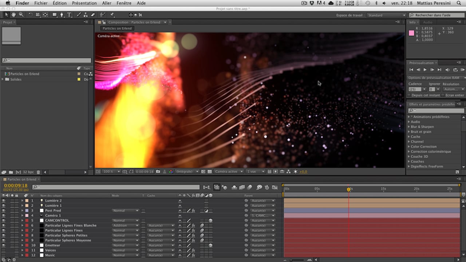Click the pink color swatch in Info panel

click(411, 33)
